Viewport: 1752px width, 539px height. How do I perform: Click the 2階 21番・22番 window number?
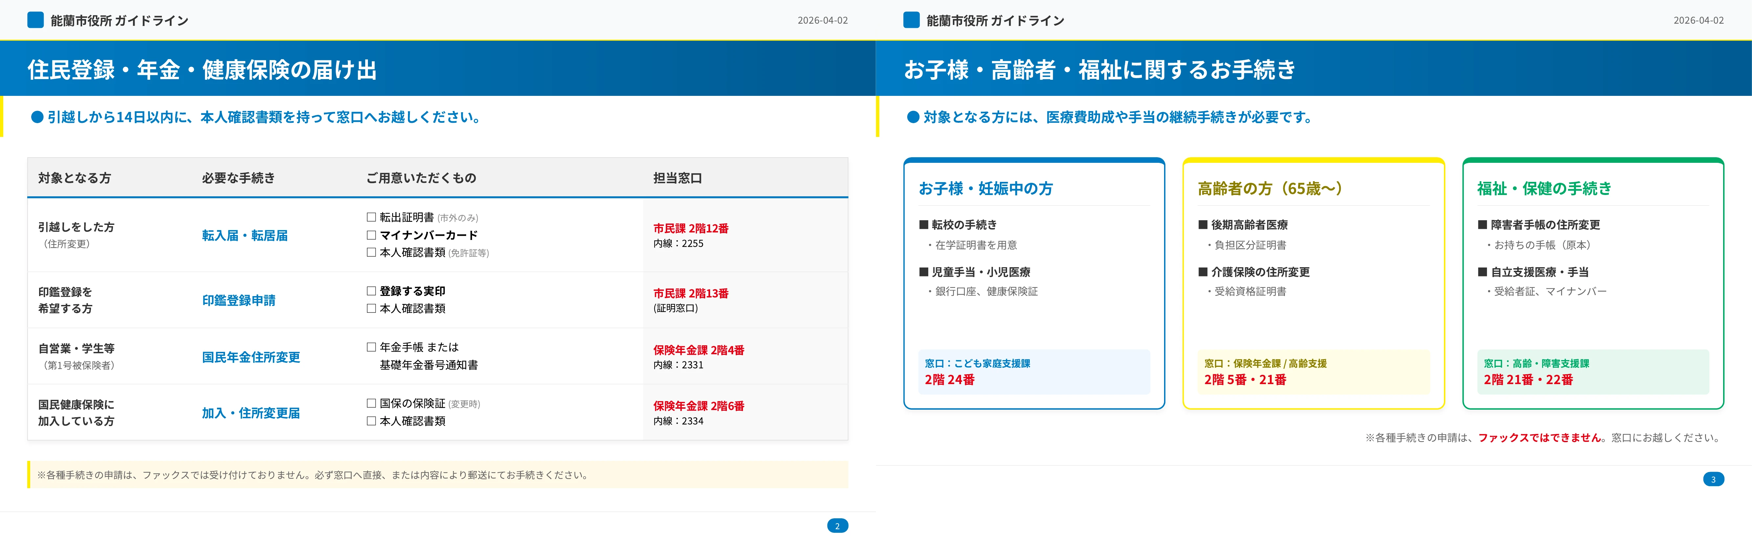click(x=1528, y=380)
